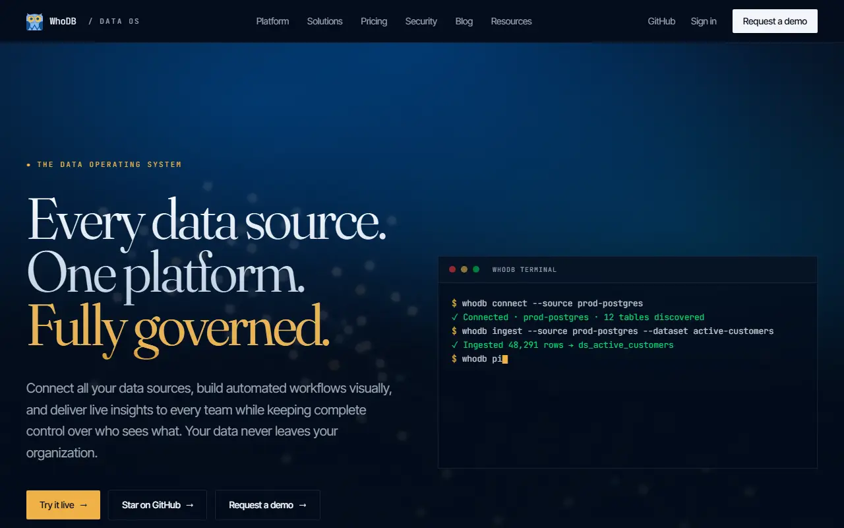844x528 pixels.
Task: Open the Solutions menu
Action: pyautogui.click(x=324, y=21)
